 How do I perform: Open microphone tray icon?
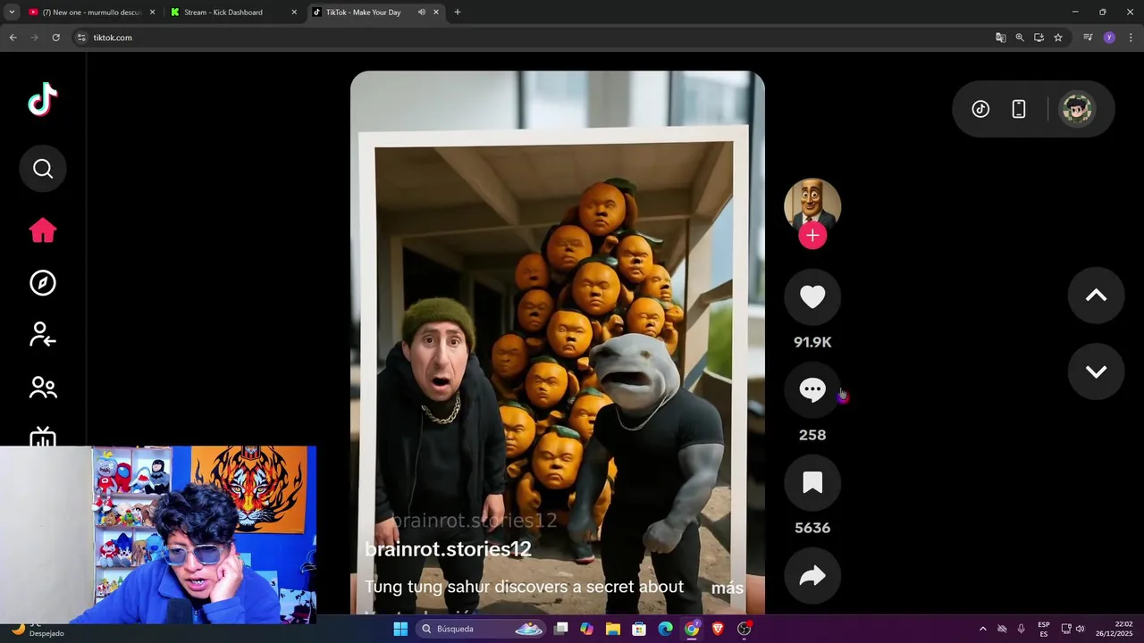click(1021, 629)
